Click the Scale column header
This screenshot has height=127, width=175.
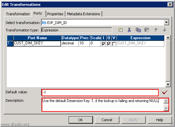[95, 38]
